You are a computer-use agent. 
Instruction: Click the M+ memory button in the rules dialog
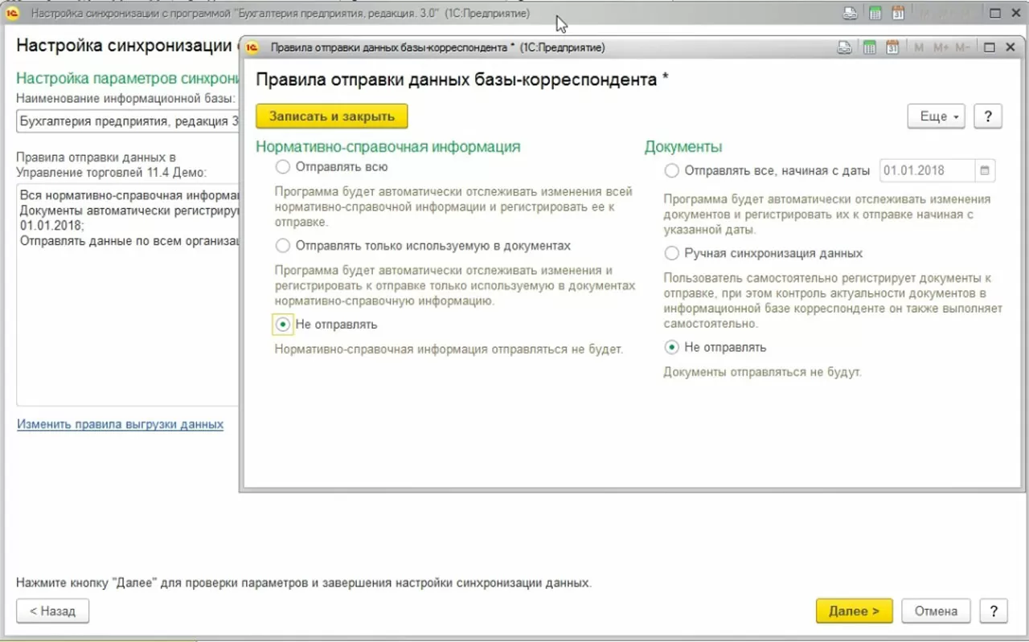coord(941,48)
